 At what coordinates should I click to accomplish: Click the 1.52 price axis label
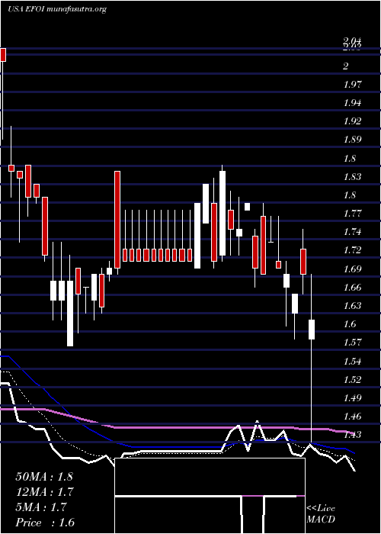352,380
